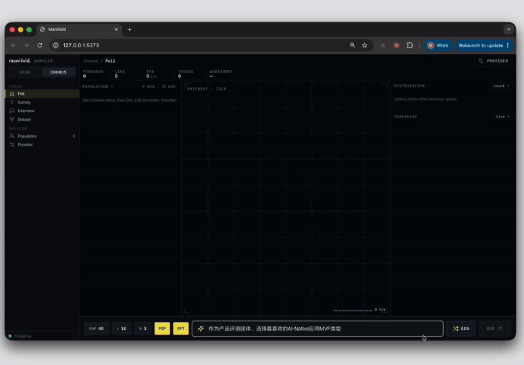Open Population under Session
524x365 pixels.
43,136
